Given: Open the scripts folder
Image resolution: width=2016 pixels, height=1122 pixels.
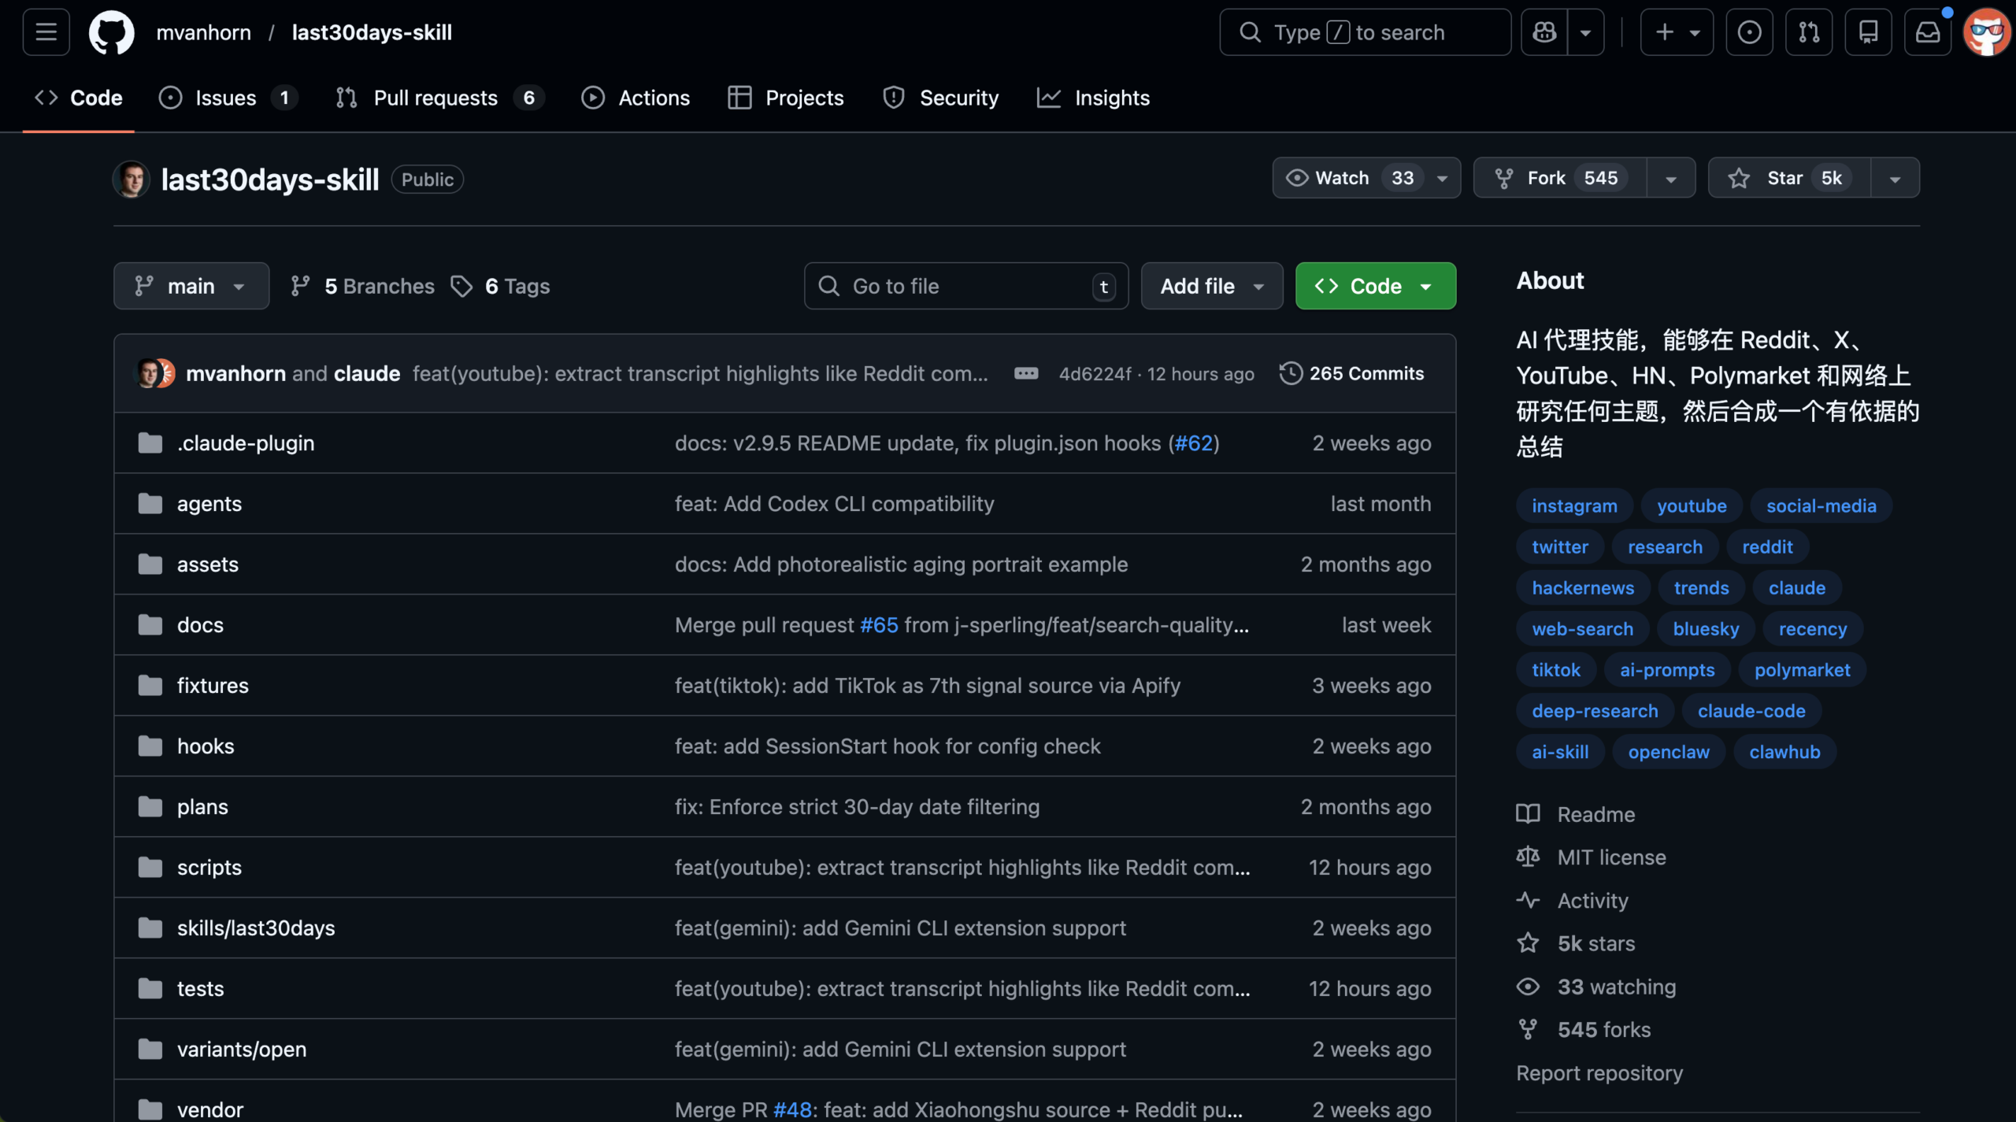Looking at the screenshot, I should point(209,867).
